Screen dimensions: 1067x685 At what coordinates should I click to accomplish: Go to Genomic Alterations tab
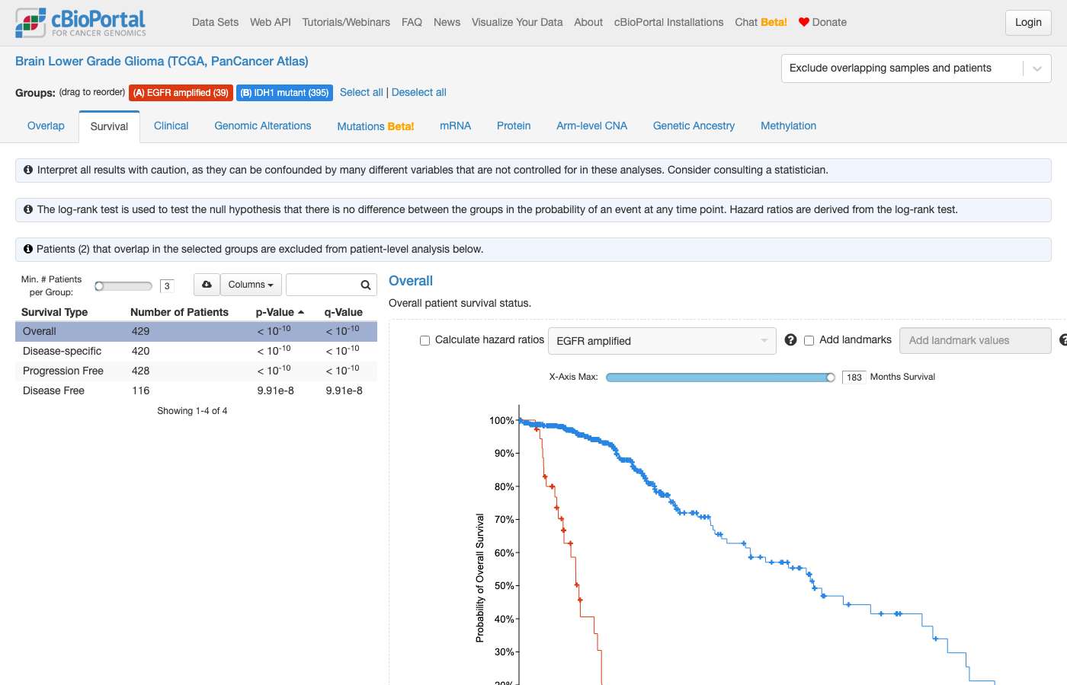point(263,126)
